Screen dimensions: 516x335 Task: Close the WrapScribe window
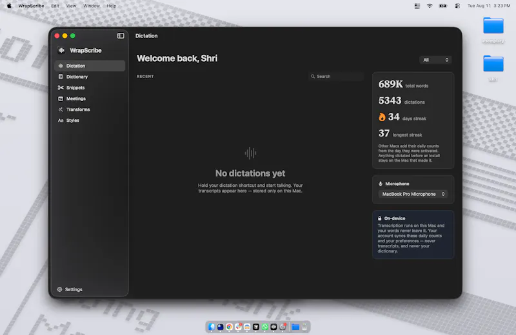point(57,36)
